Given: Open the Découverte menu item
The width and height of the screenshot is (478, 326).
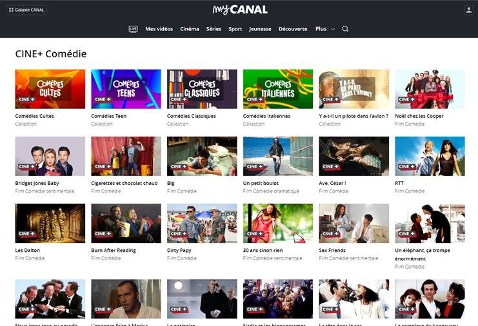Looking at the screenshot, I should click(293, 29).
